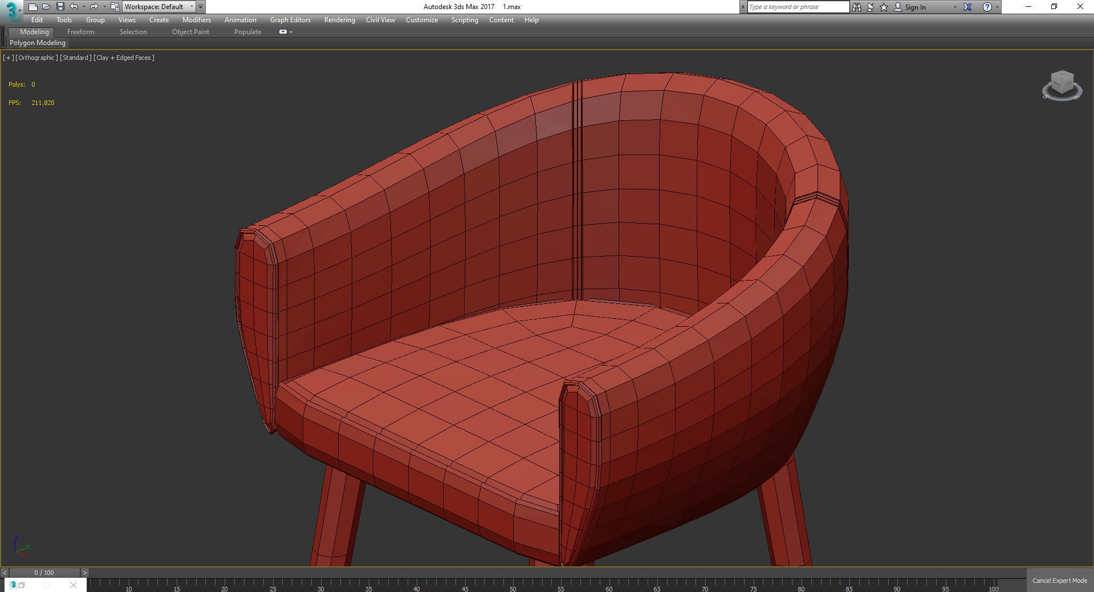Image resolution: width=1094 pixels, height=592 pixels.
Task: Click restore icon in floating bottom bar
Action: pyautogui.click(x=22, y=585)
